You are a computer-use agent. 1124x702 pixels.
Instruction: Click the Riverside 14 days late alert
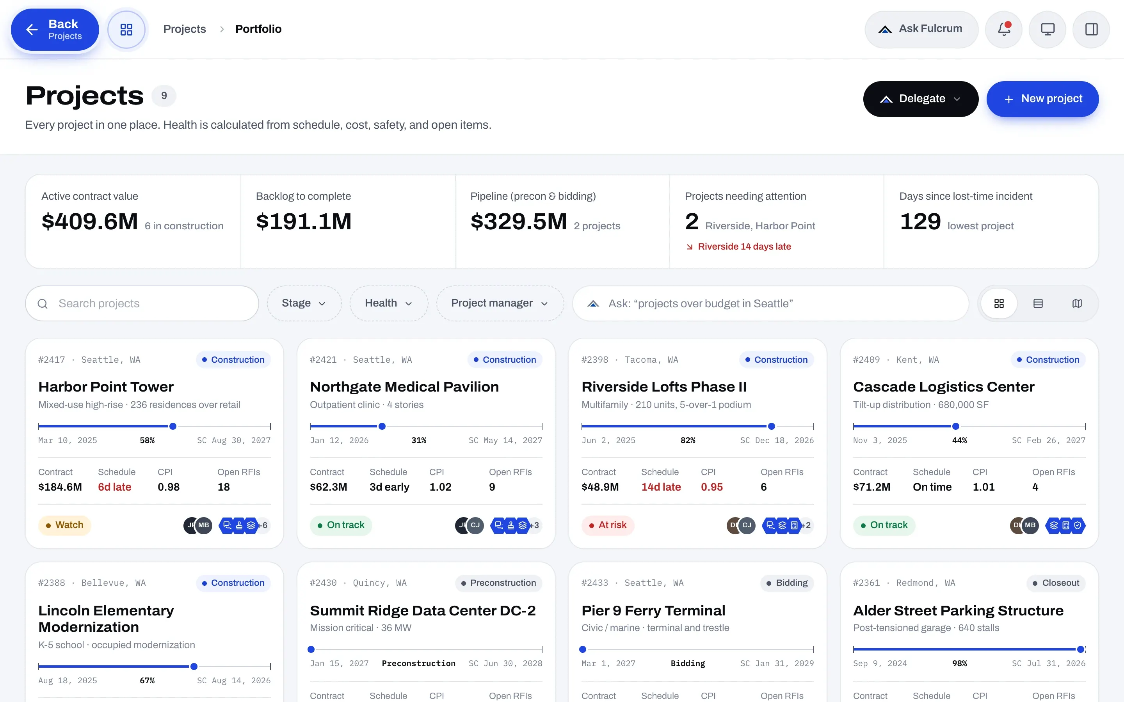coord(739,246)
